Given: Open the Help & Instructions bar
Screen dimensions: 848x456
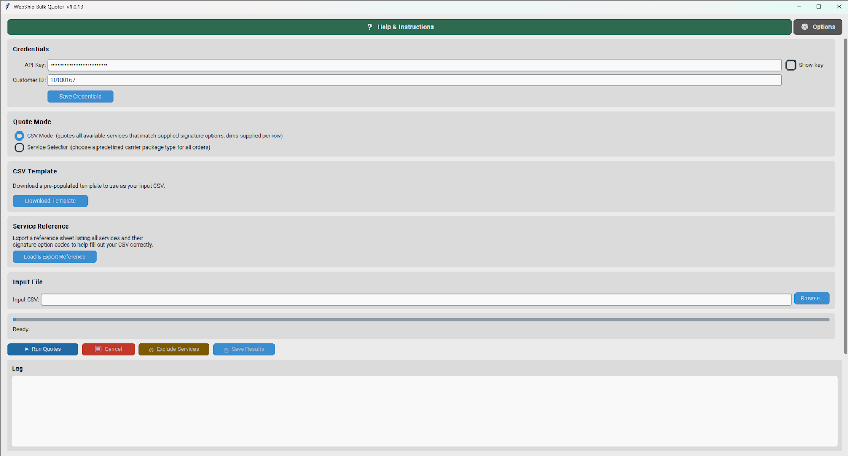Looking at the screenshot, I should [x=400, y=27].
